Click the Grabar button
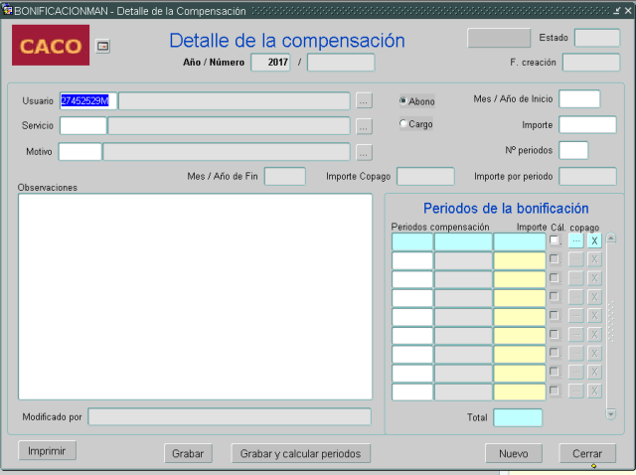This screenshot has width=636, height=475. 188,453
